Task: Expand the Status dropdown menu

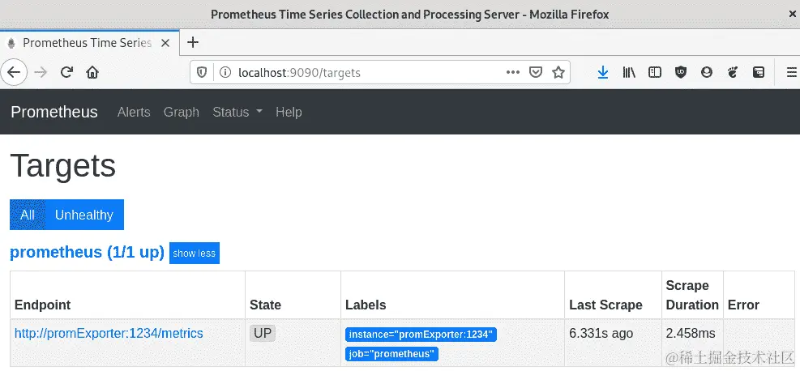Action: pyautogui.click(x=237, y=112)
